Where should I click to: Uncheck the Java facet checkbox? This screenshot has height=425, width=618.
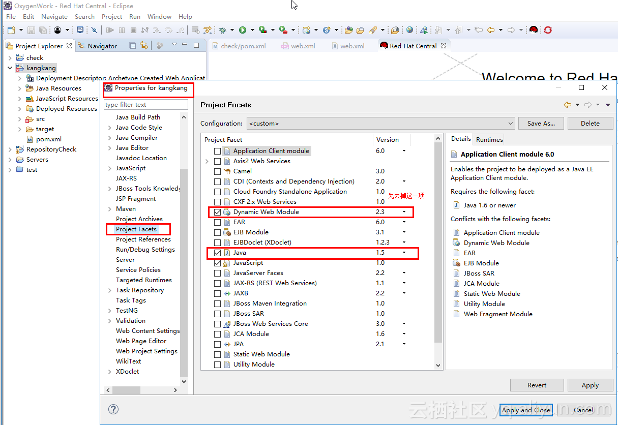point(218,253)
